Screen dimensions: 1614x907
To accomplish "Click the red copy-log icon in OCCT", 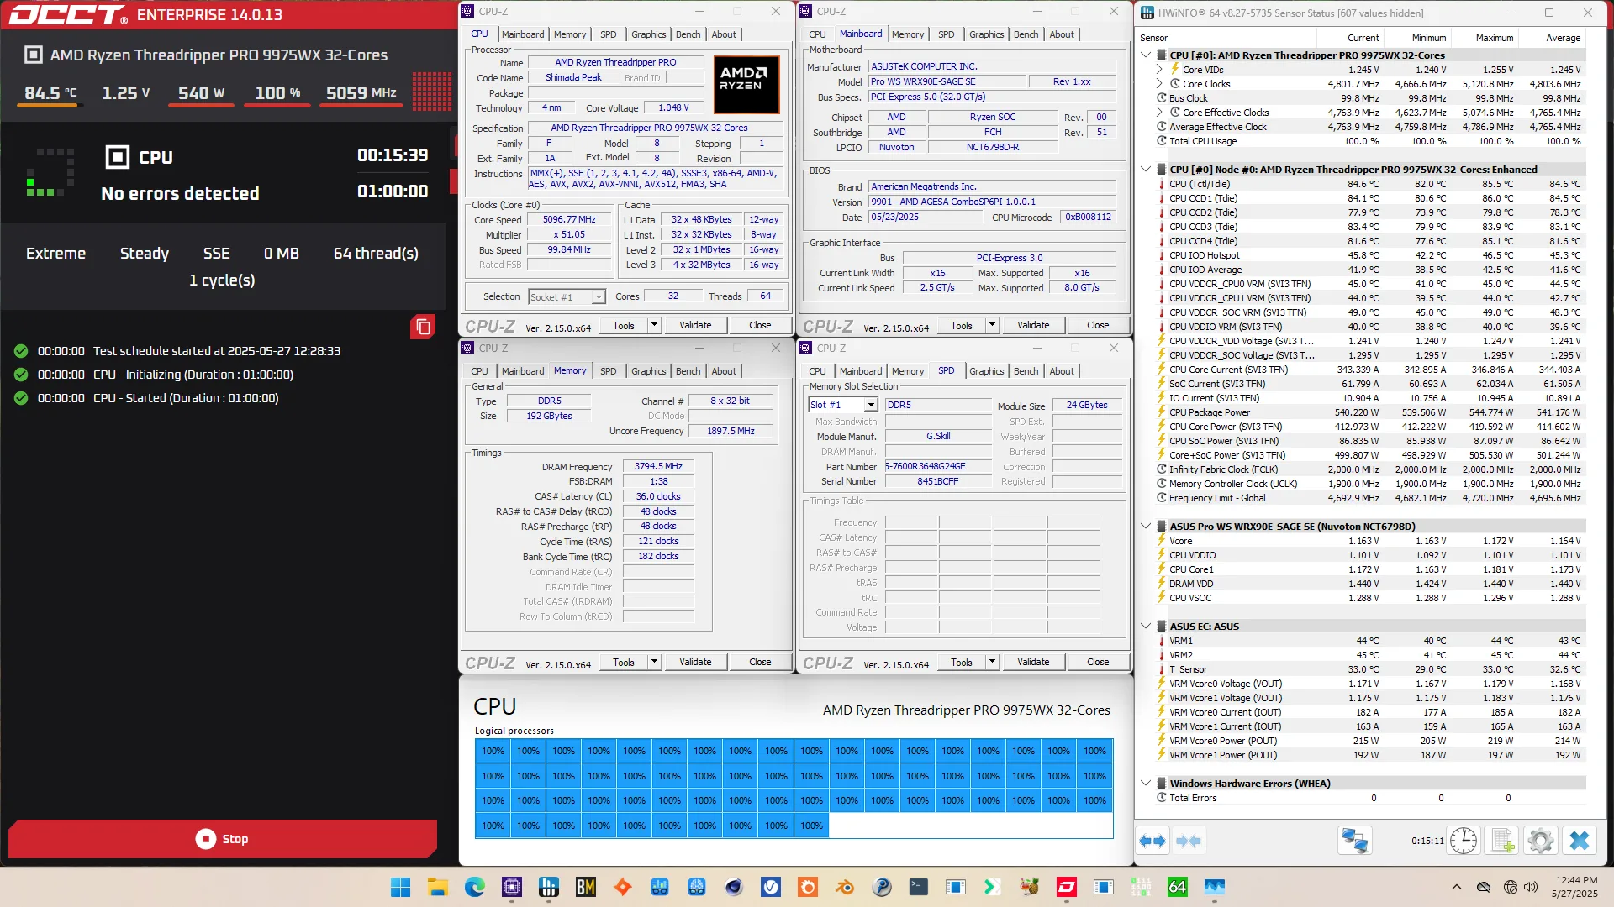I will (423, 327).
